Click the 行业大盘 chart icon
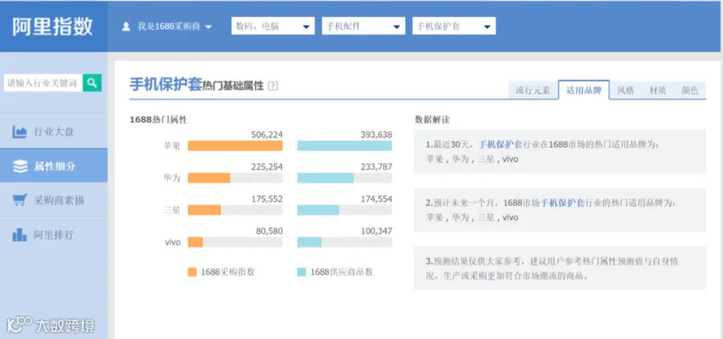Screen dimensions: 723x339 coord(19,132)
